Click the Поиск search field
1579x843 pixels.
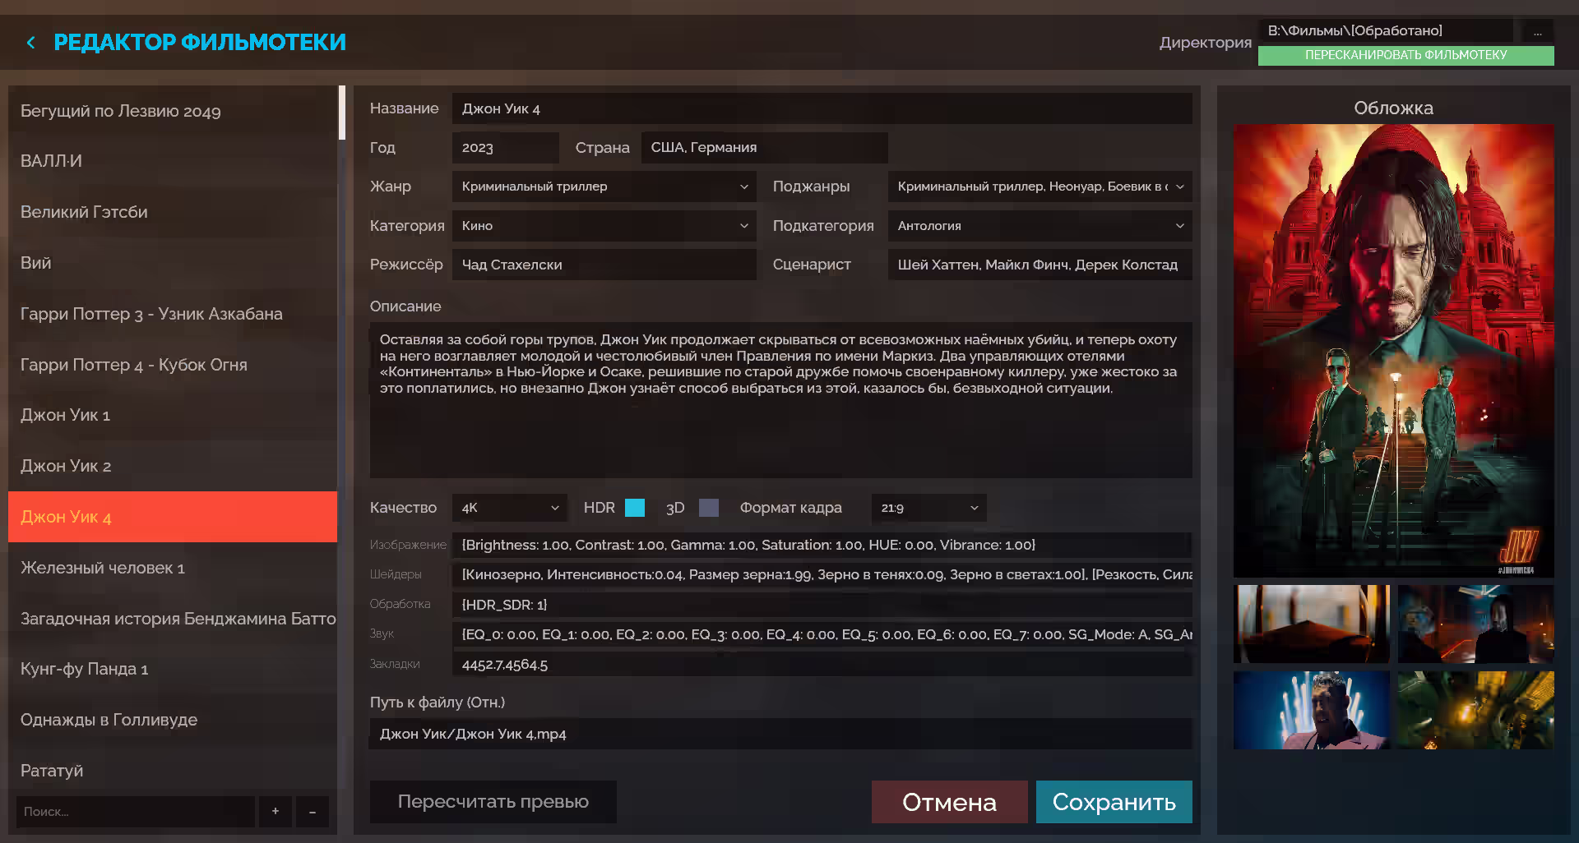[136, 812]
